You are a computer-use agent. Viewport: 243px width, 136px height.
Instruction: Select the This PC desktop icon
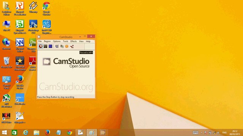pos(6,26)
